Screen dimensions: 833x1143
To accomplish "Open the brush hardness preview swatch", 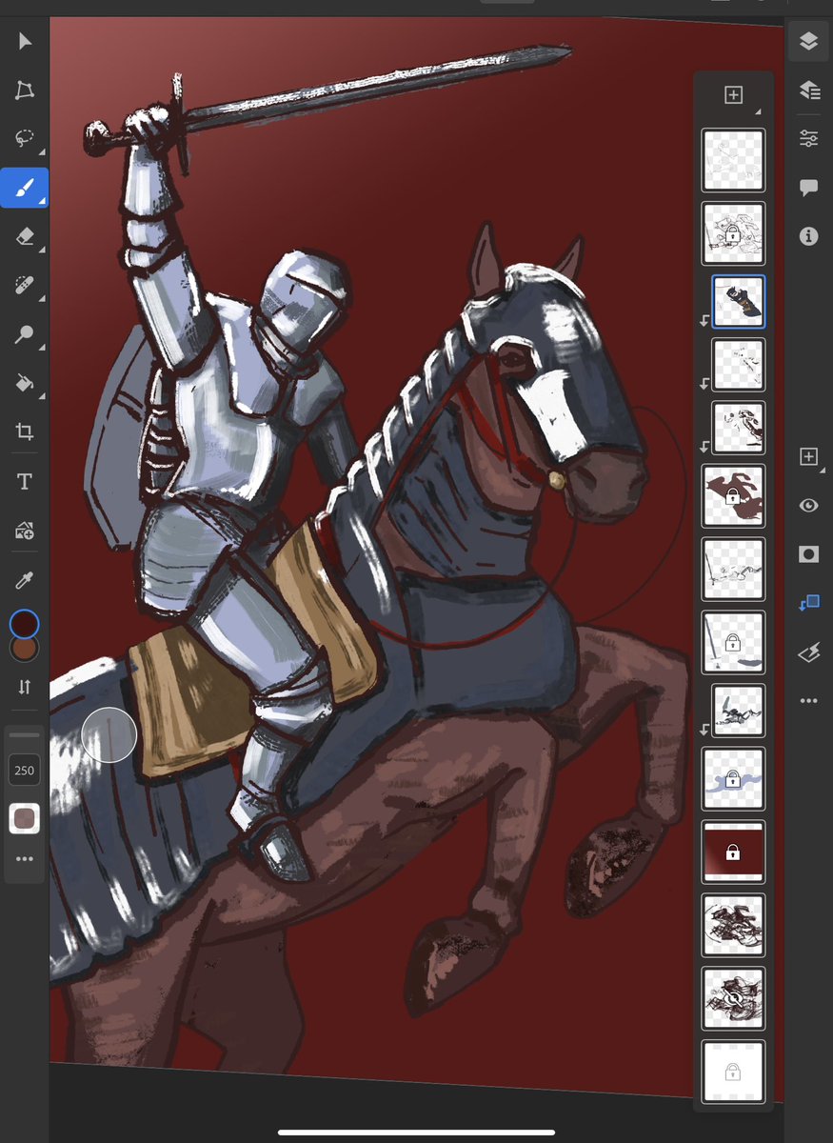I will coord(24,818).
